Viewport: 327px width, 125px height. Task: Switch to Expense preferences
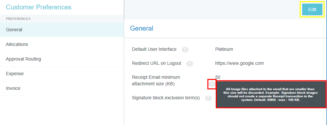(x=62, y=74)
